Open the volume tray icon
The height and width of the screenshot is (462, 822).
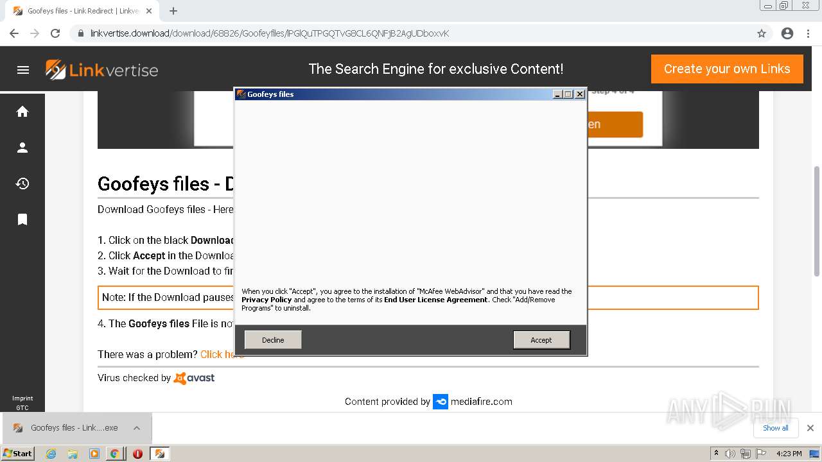730,454
